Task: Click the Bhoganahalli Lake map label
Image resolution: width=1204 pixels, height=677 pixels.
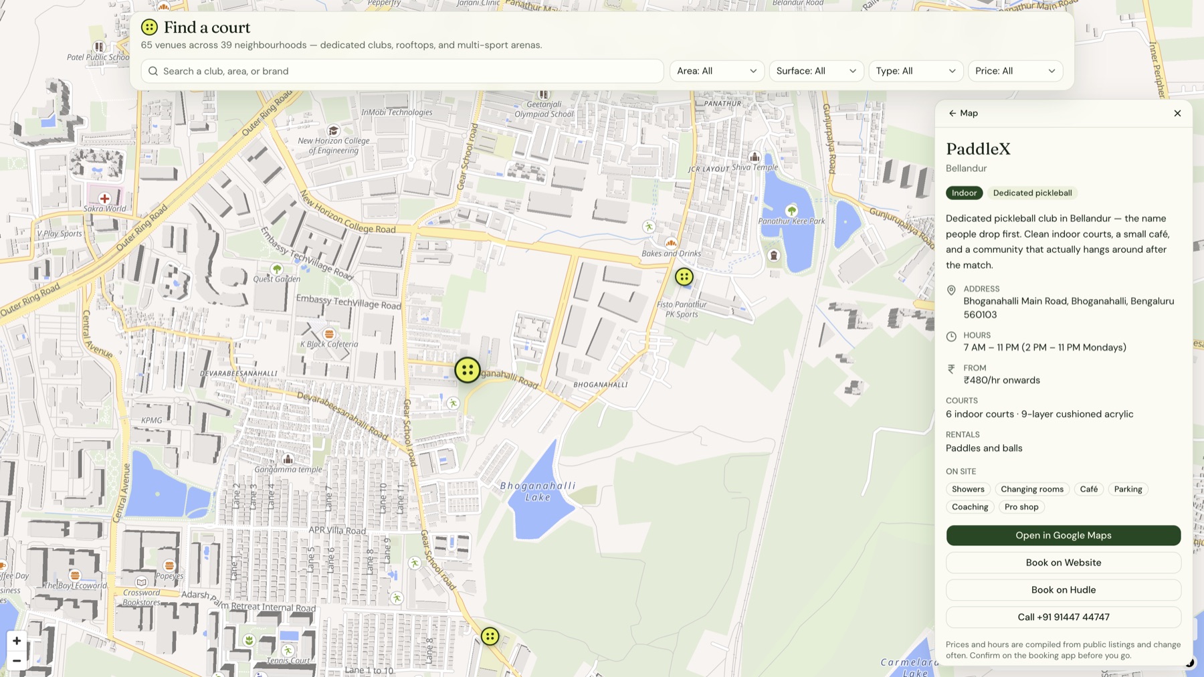Action: pyautogui.click(x=538, y=492)
